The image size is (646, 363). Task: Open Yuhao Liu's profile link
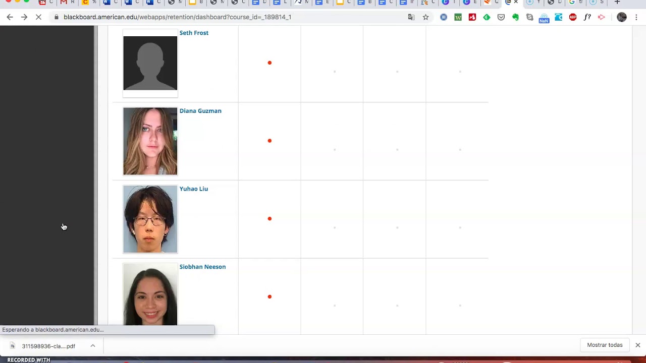pos(194,189)
